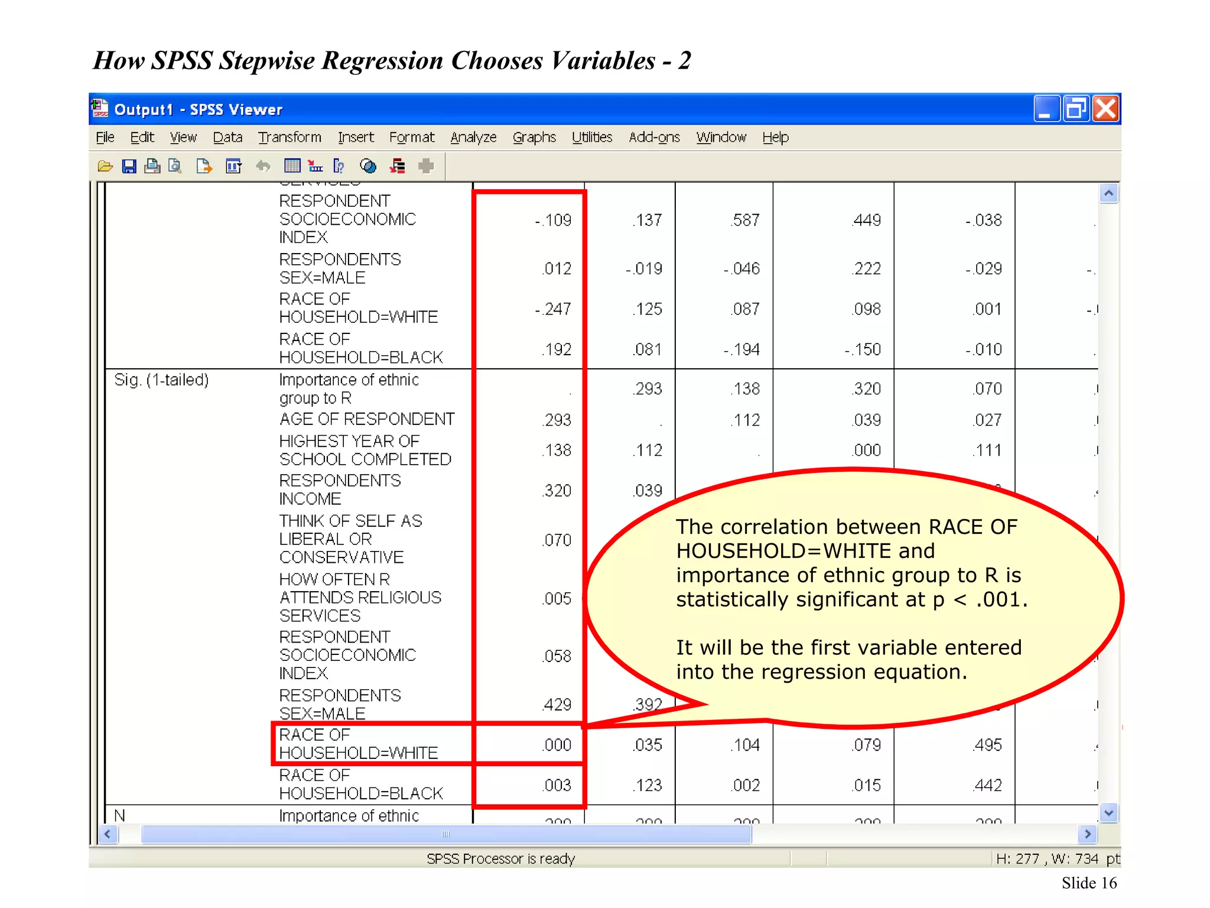Open file via the folder icon
1210x908 pixels.
(x=105, y=166)
